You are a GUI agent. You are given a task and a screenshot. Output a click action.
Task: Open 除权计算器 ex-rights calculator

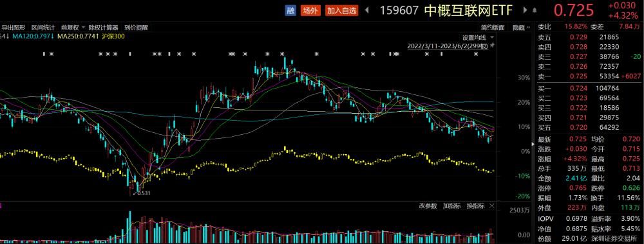point(103,28)
